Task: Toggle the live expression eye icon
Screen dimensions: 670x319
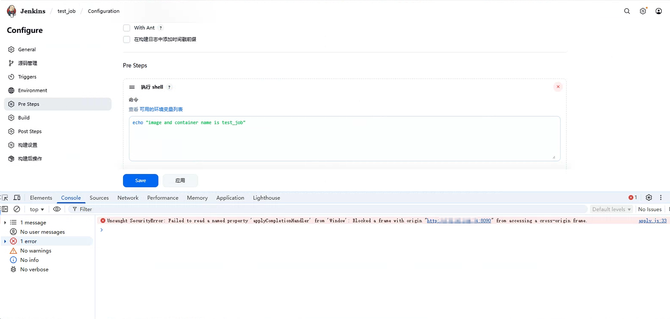Action: [57, 209]
